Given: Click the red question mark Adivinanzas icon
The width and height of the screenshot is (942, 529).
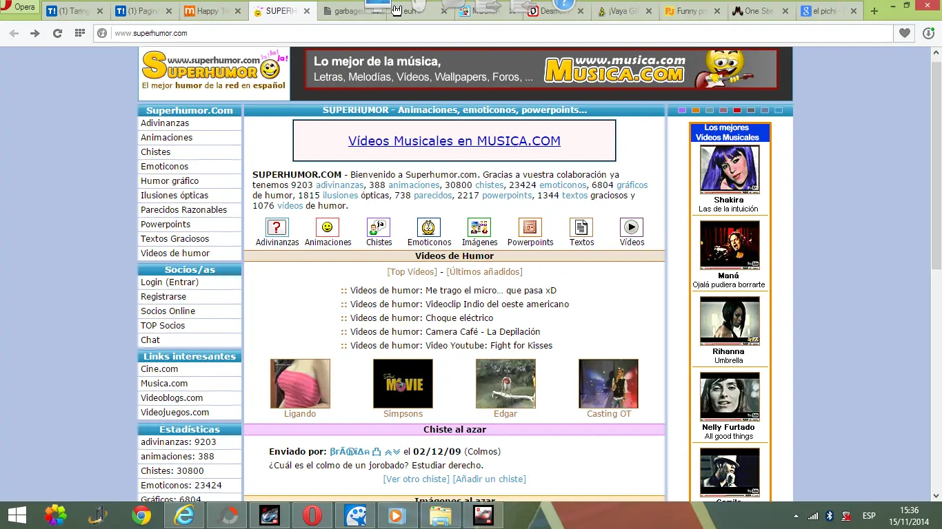Looking at the screenshot, I should (277, 227).
